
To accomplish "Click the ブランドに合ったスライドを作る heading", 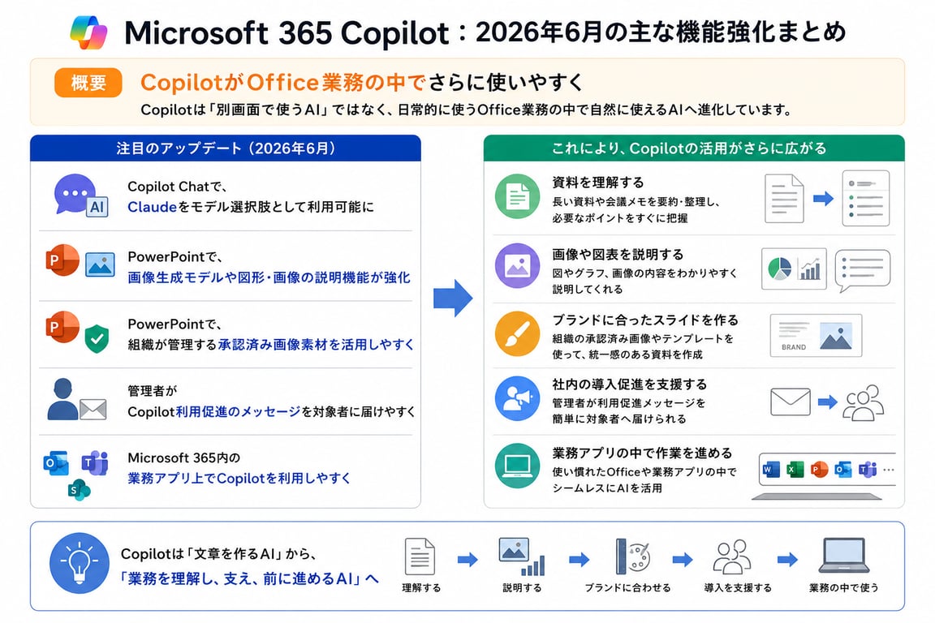I will tap(645, 320).
